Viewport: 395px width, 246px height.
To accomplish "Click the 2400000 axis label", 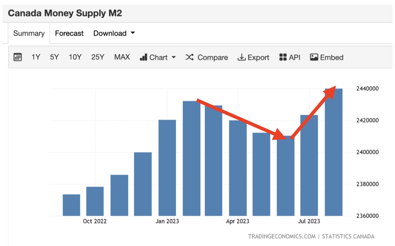I will [x=367, y=152].
